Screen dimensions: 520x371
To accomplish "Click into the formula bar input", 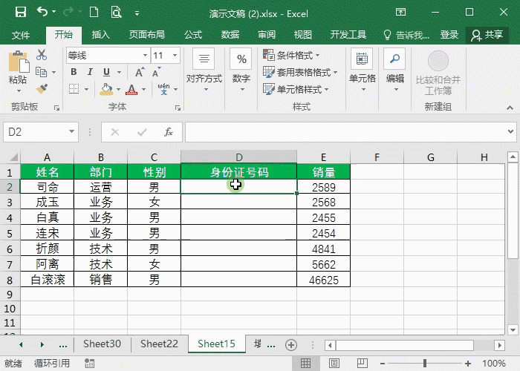I will (x=344, y=132).
